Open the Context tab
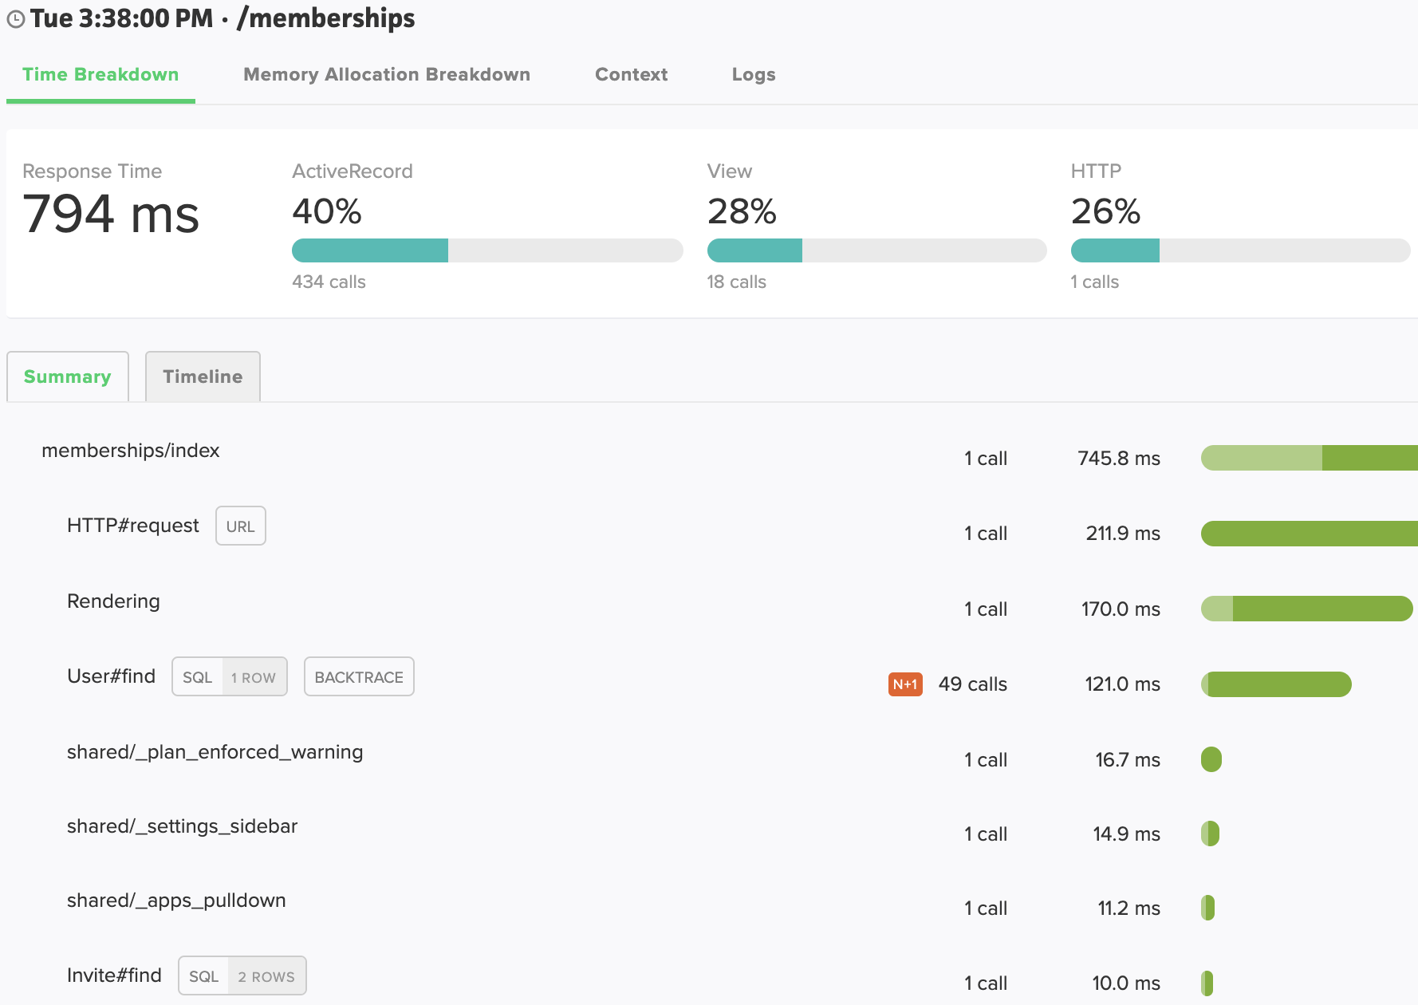Screen dimensions: 1418x1005 click(x=631, y=74)
